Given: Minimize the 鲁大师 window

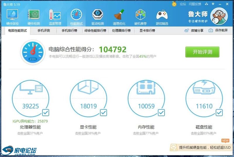Looking at the screenshot, I should click(220, 4).
